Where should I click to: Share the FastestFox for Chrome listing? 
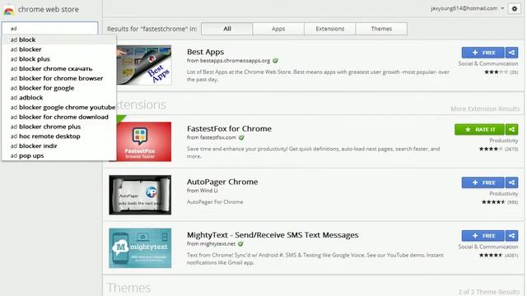511,129
